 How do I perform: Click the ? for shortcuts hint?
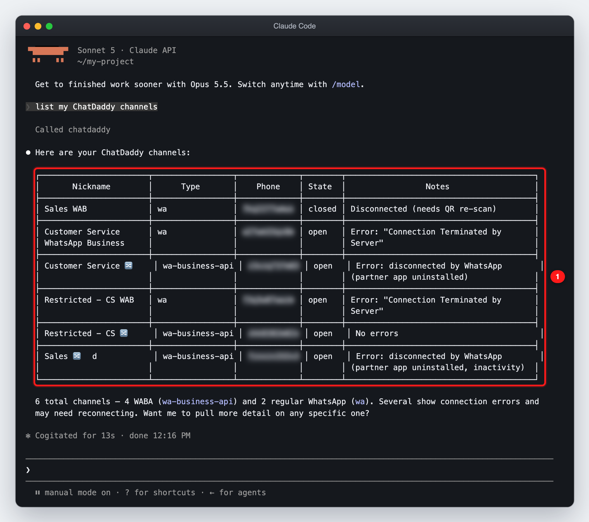(160, 493)
